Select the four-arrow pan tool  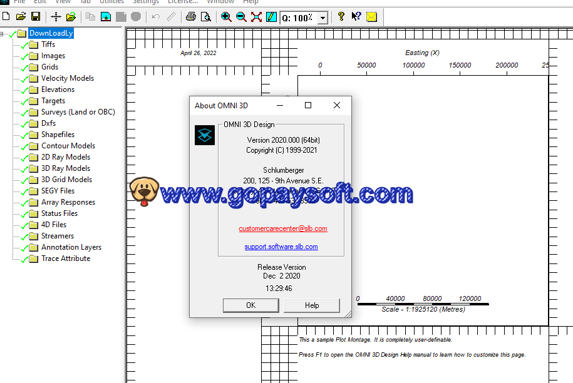(x=56, y=17)
